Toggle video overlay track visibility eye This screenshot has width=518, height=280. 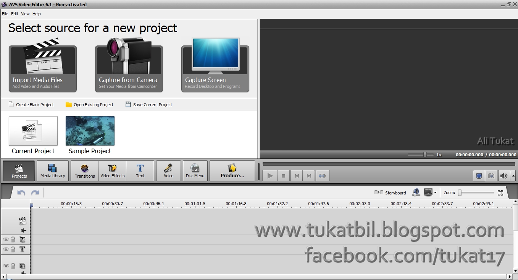click(x=6, y=265)
